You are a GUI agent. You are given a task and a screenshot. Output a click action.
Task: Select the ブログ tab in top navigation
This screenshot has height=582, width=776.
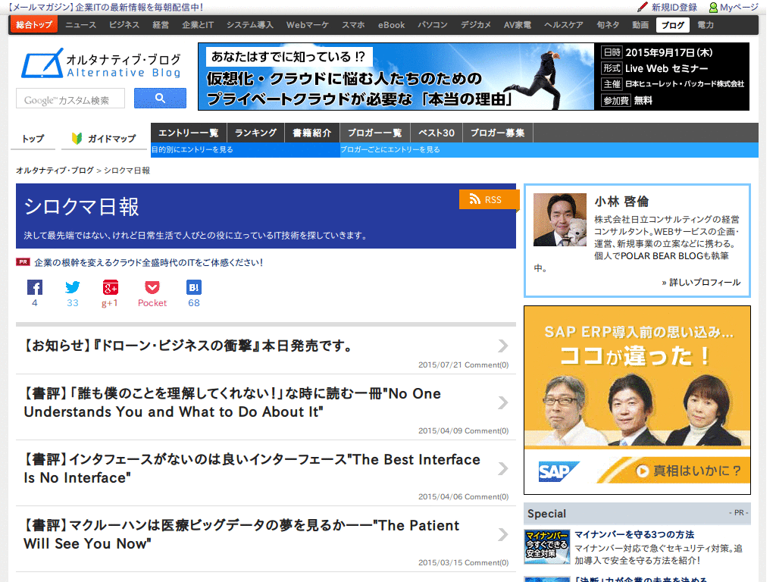click(x=672, y=25)
